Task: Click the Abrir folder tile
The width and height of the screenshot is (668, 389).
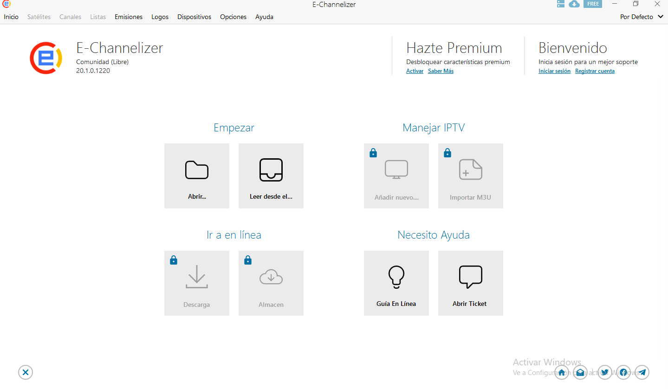Action: (196, 176)
